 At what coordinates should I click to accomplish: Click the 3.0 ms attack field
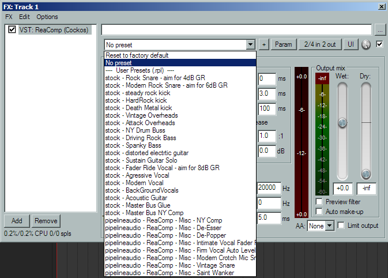[267, 94]
